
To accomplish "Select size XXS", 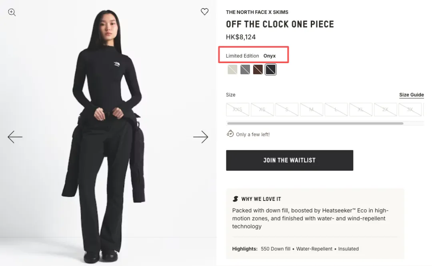I will tap(238, 109).
